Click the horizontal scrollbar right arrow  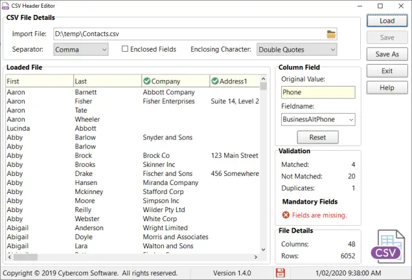[x=256, y=257]
